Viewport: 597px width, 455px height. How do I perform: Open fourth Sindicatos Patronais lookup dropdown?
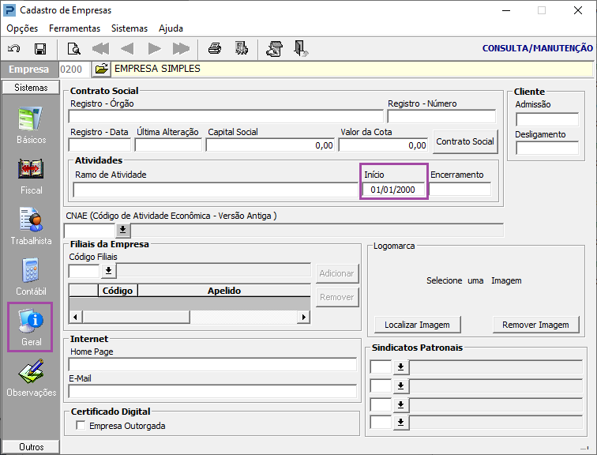[x=400, y=423]
